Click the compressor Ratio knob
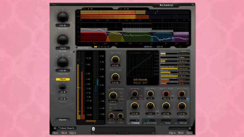The image size is (244, 137). (x=150, y=106)
